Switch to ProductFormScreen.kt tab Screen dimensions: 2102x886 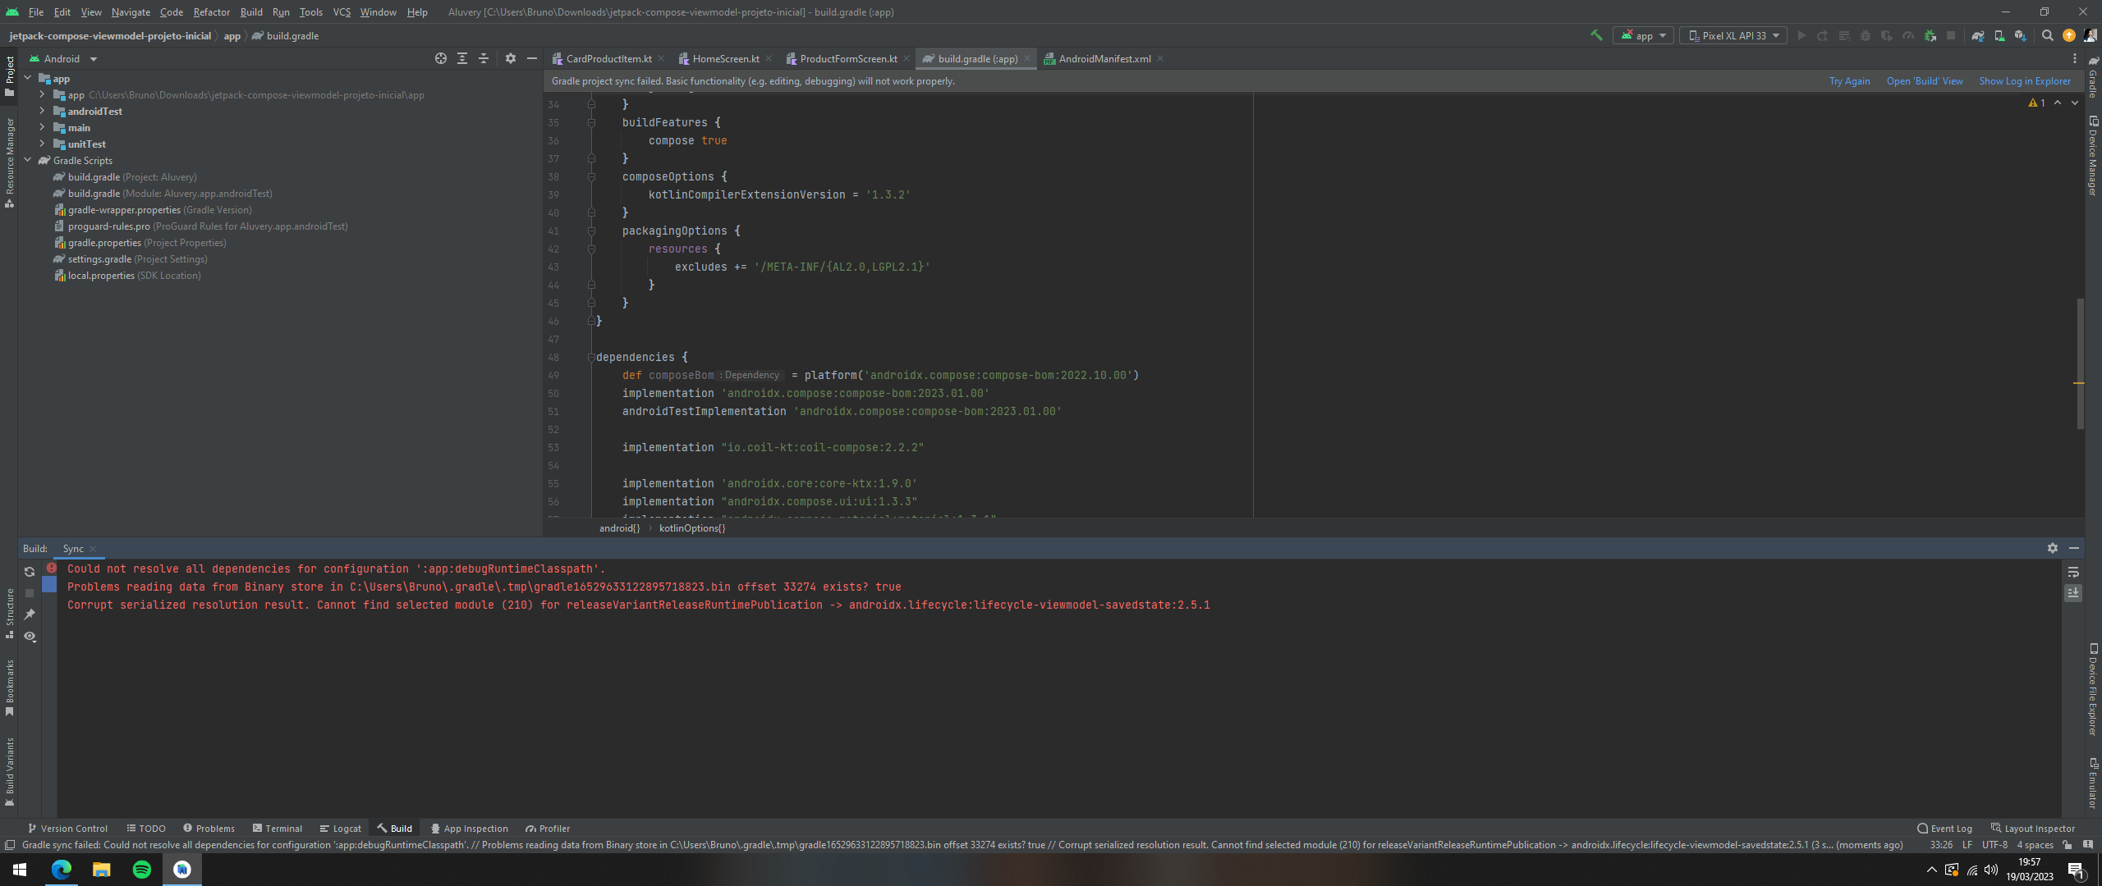[x=848, y=58]
